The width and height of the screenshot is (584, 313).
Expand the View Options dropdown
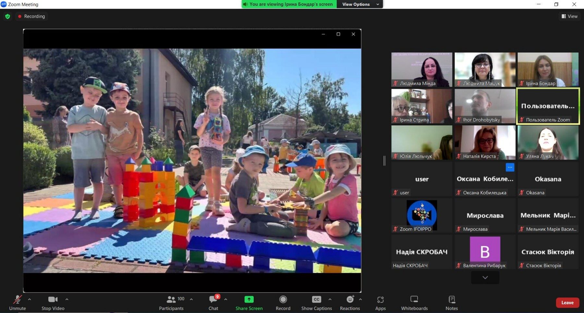360,4
